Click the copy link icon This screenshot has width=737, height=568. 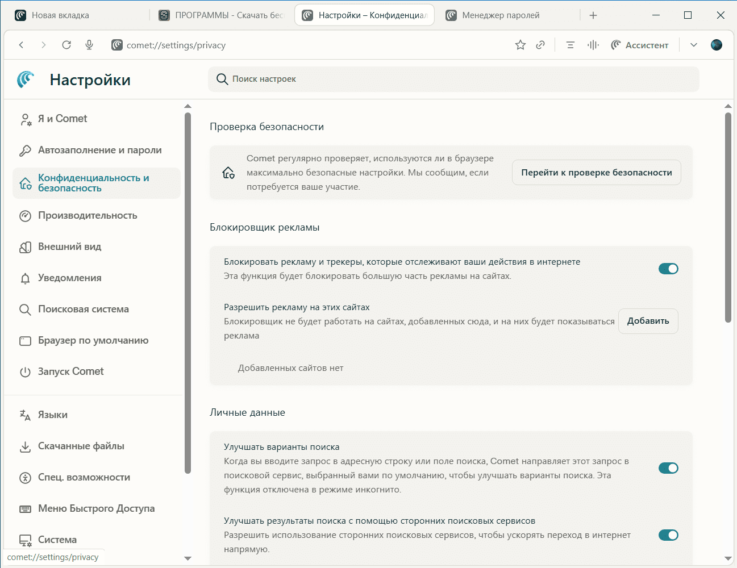tap(540, 45)
